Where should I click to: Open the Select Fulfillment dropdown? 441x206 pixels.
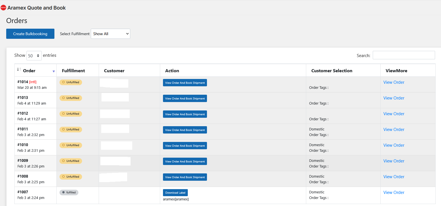tap(111, 34)
